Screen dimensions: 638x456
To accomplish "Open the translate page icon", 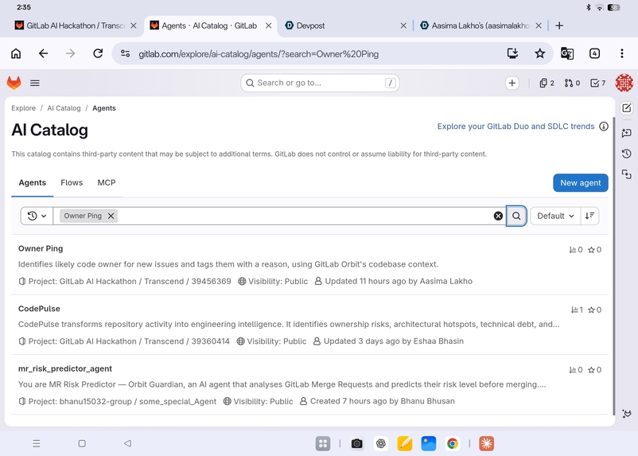I will tap(567, 53).
